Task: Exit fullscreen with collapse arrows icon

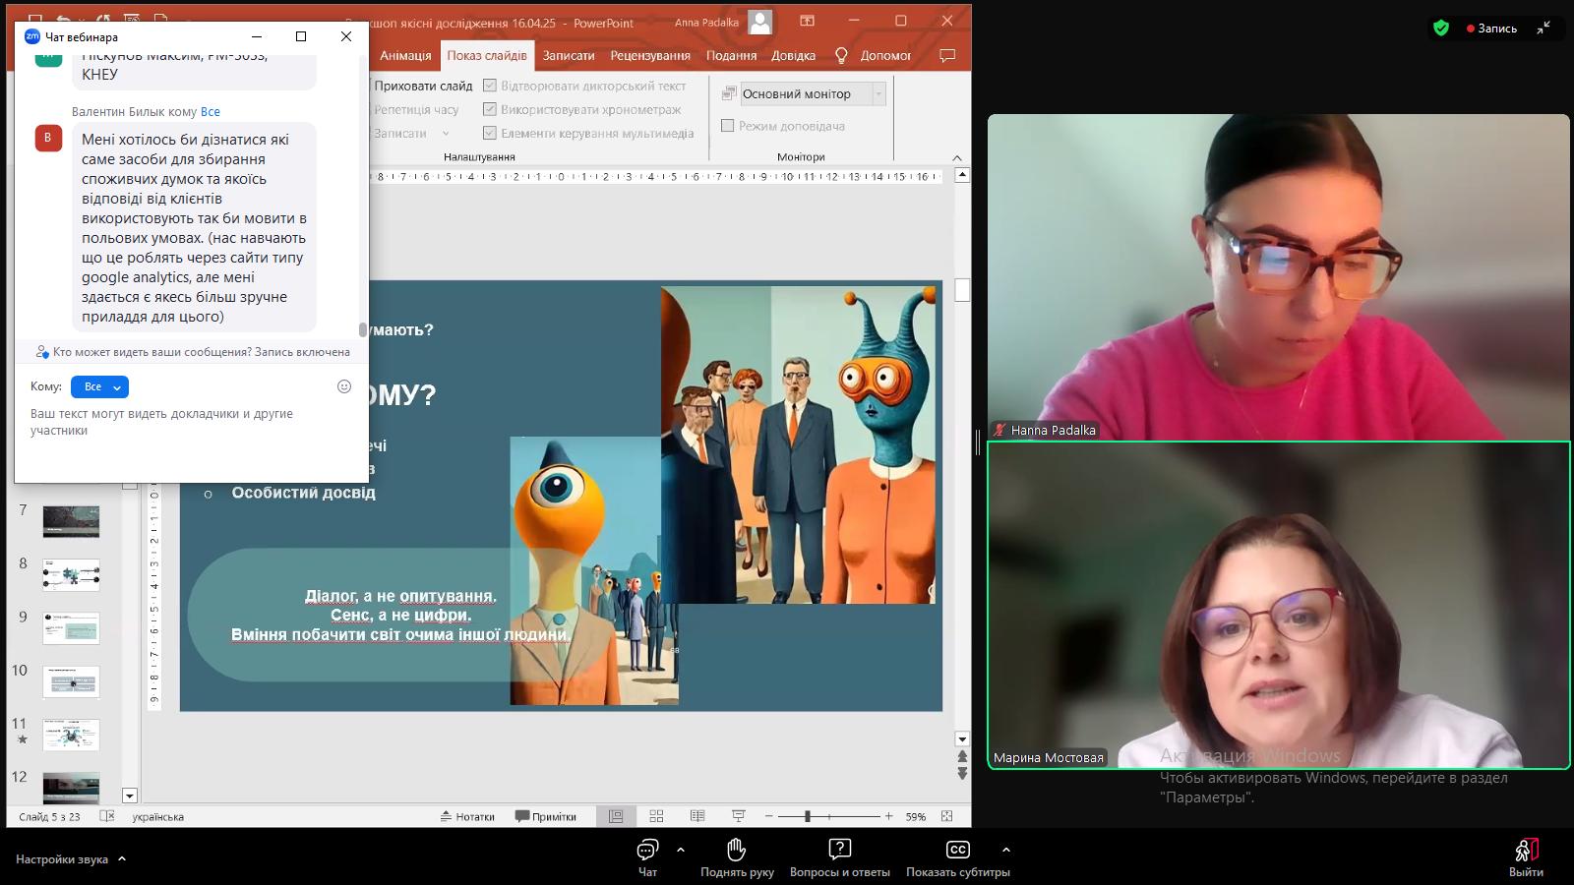Action: click(x=1544, y=28)
